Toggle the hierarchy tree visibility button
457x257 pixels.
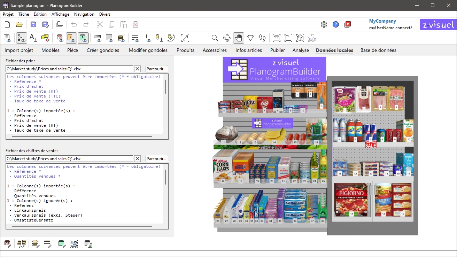click(22, 38)
